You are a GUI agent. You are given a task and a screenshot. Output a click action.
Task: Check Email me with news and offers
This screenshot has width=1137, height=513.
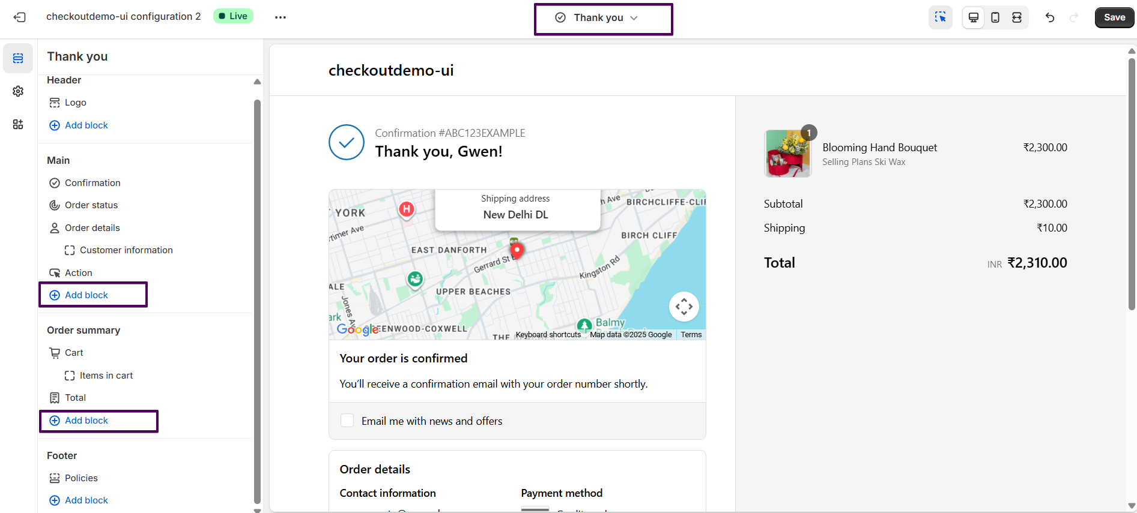(x=347, y=421)
